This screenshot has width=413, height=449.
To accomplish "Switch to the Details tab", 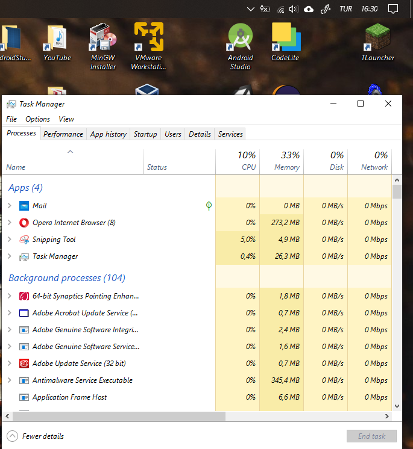I will (x=200, y=134).
